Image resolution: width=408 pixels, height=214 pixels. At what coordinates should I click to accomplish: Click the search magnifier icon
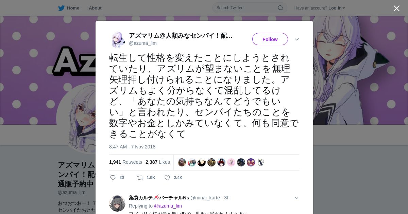pos(280,8)
